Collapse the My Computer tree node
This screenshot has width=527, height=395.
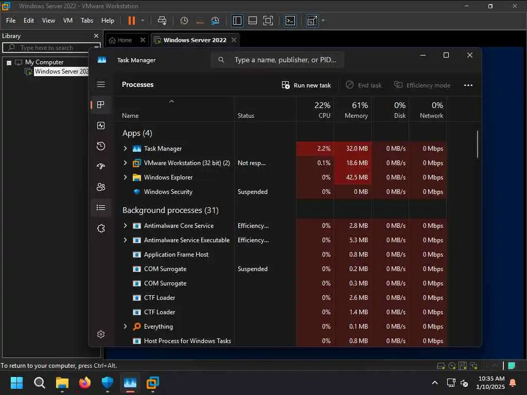(9, 63)
